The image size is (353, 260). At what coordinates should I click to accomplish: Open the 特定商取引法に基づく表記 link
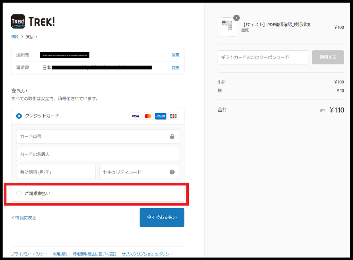tap(95, 254)
